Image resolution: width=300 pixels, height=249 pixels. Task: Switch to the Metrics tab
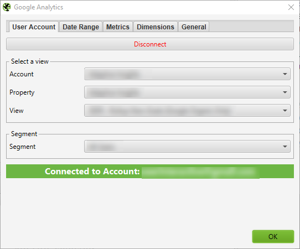click(x=118, y=27)
